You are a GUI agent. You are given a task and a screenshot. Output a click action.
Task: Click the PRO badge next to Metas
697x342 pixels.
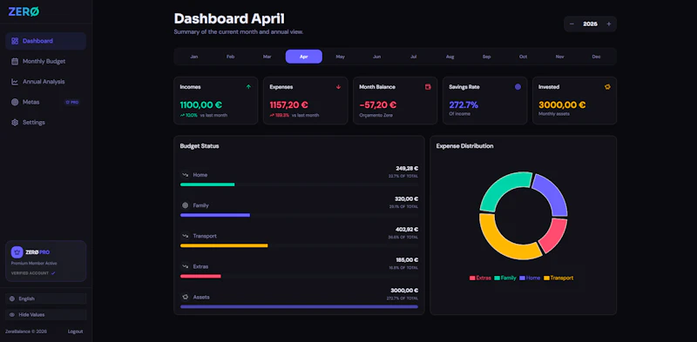click(x=72, y=102)
